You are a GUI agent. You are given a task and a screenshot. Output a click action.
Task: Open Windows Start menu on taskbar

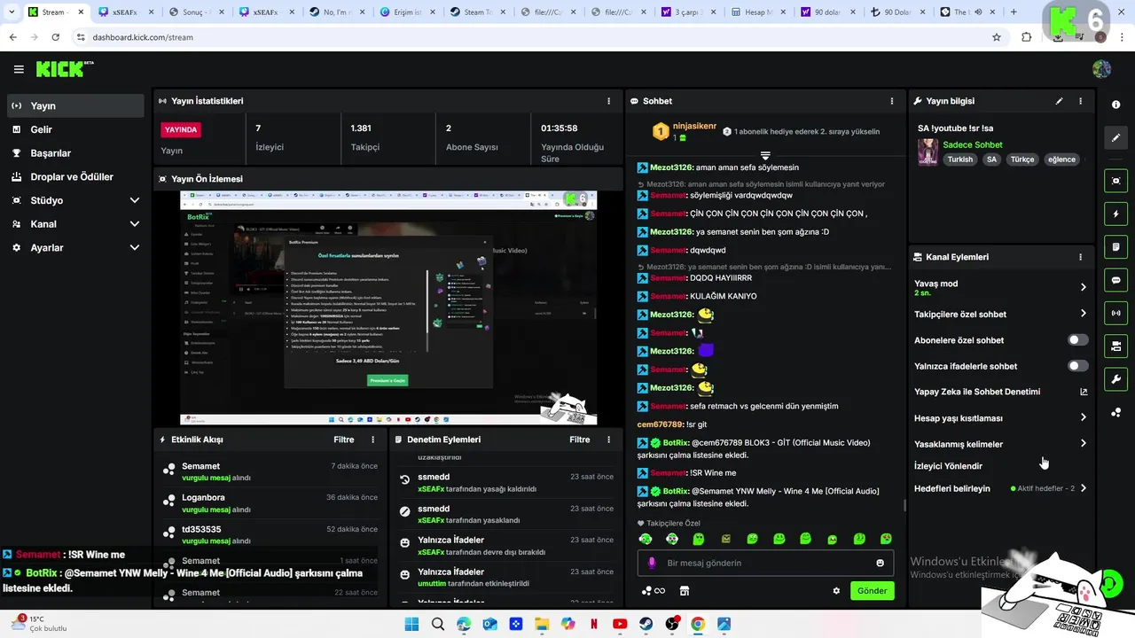click(411, 624)
